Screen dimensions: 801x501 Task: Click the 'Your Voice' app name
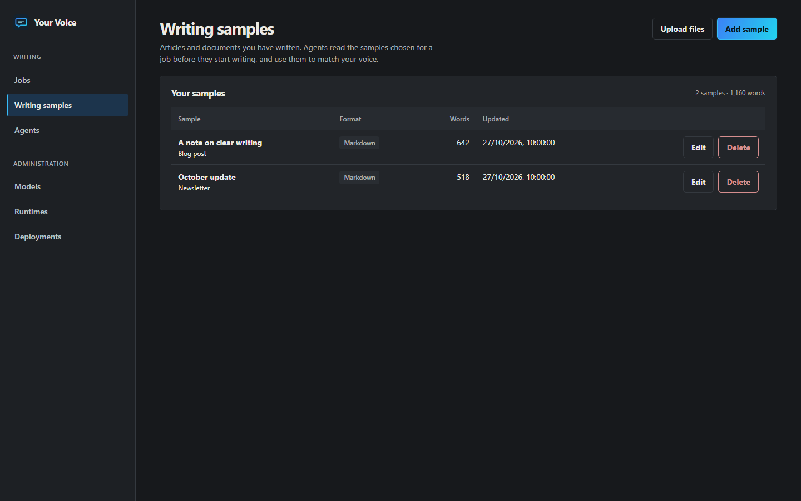point(55,23)
